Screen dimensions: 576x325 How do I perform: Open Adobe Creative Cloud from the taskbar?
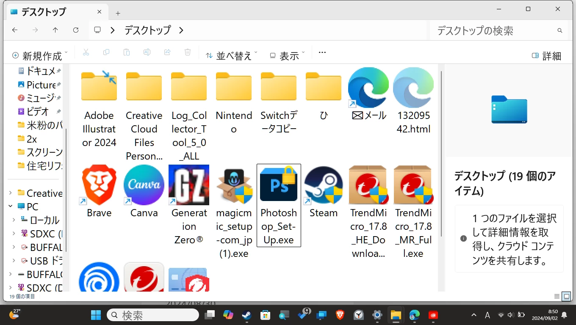433,315
